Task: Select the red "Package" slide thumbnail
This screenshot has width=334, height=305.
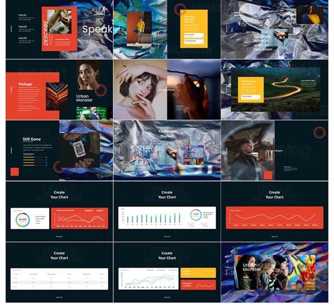Action: (x=59, y=90)
